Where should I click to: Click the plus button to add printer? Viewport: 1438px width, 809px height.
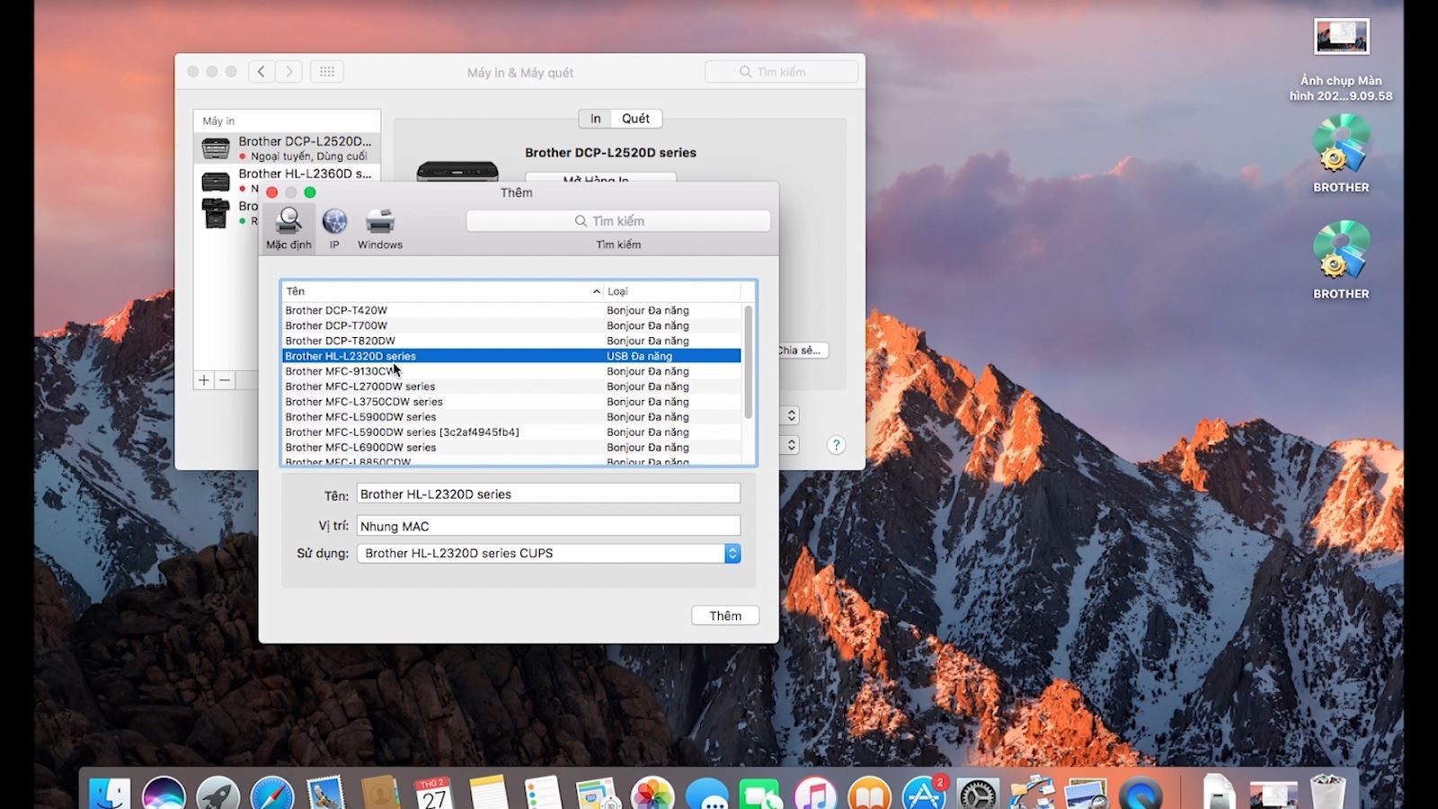[x=204, y=380]
